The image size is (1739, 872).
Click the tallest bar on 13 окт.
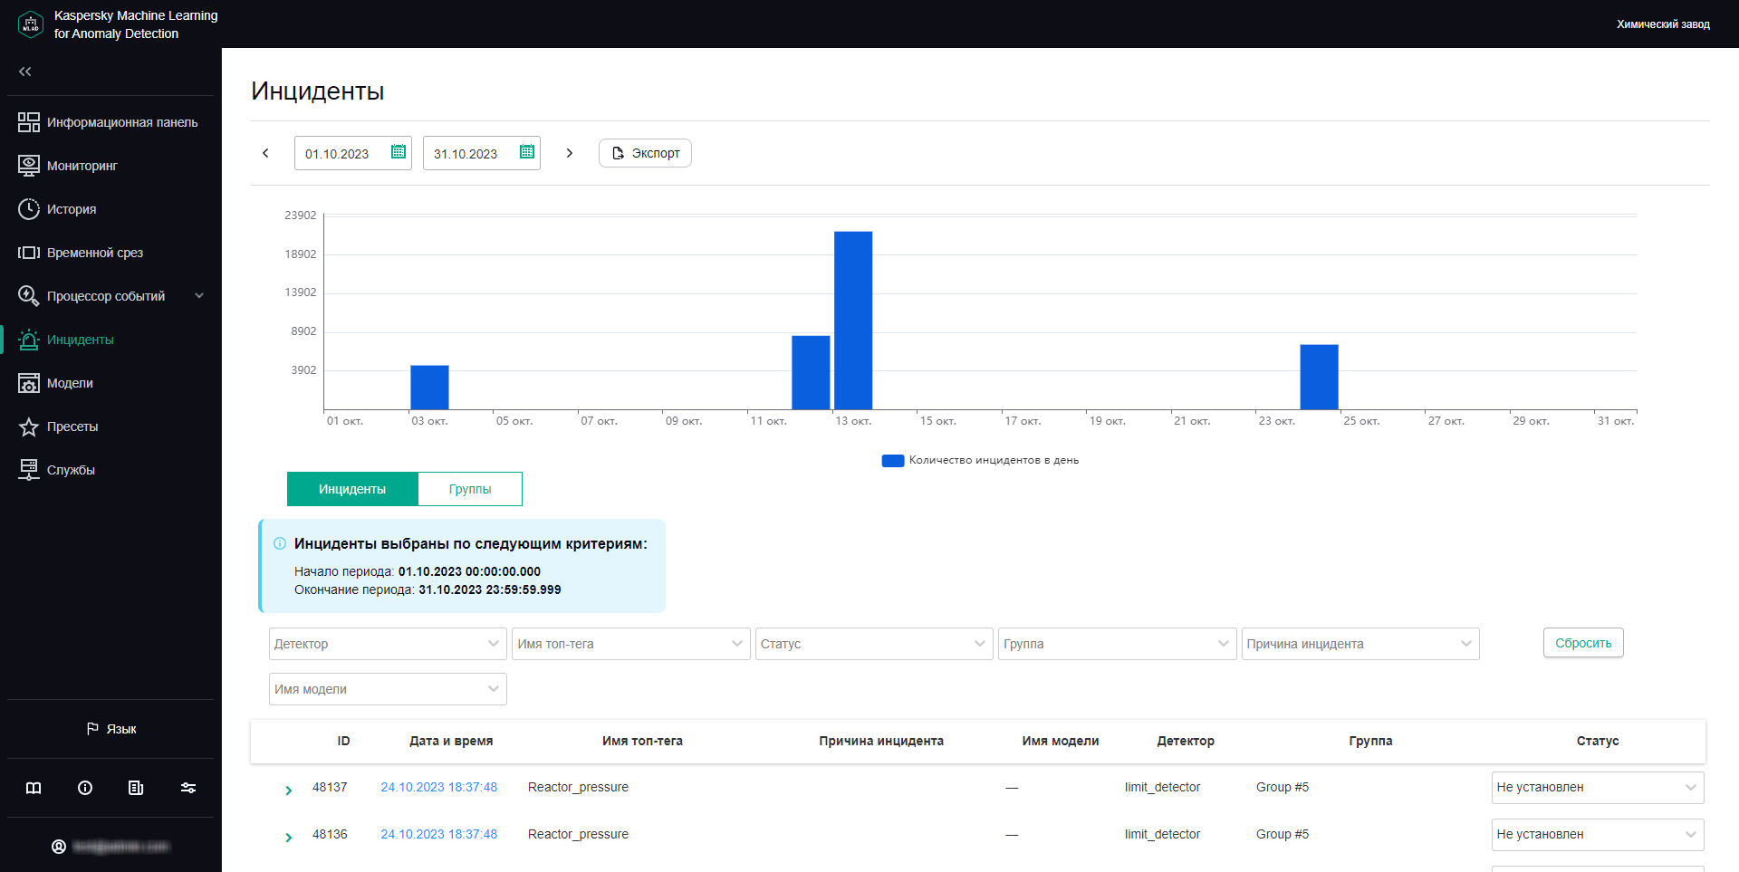point(852,320)
